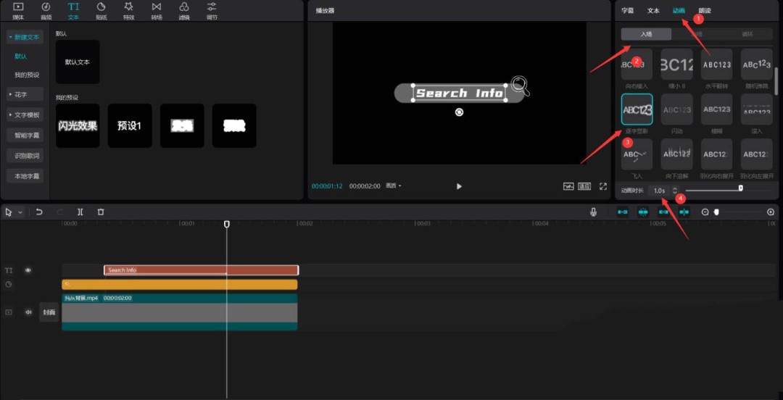Image resolution: width=783 pixels, height=400 pixels.
Task: Switch to the 朗读 tab
Action: click(x=705, y=11)
